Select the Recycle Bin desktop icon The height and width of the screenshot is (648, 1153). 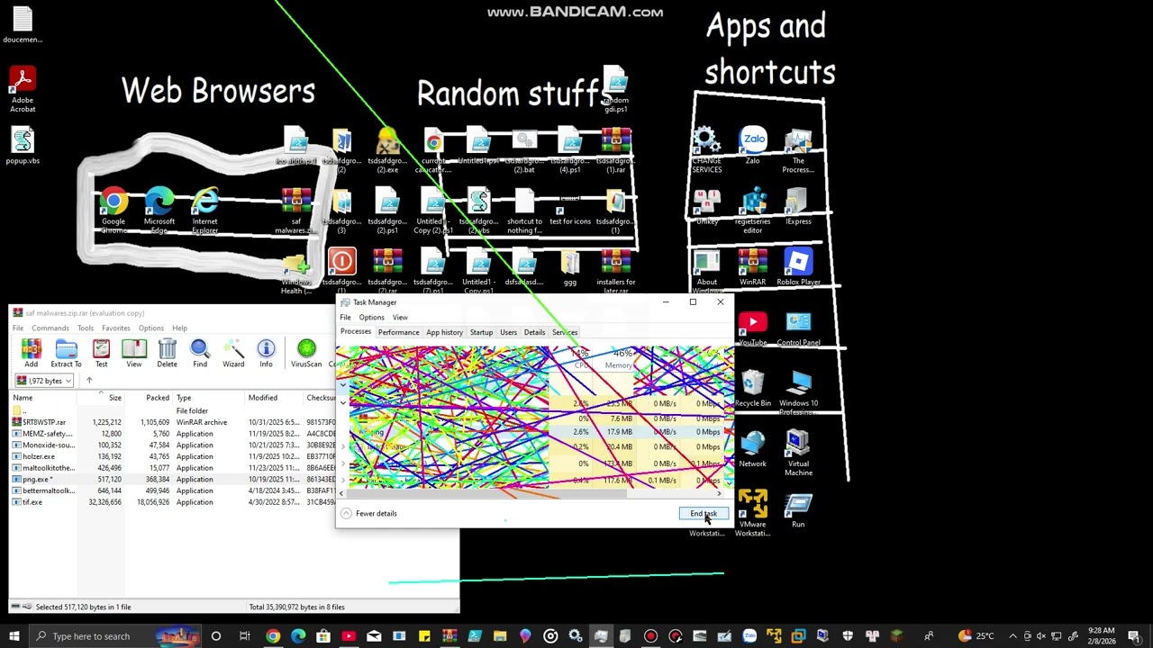(752, 389)
